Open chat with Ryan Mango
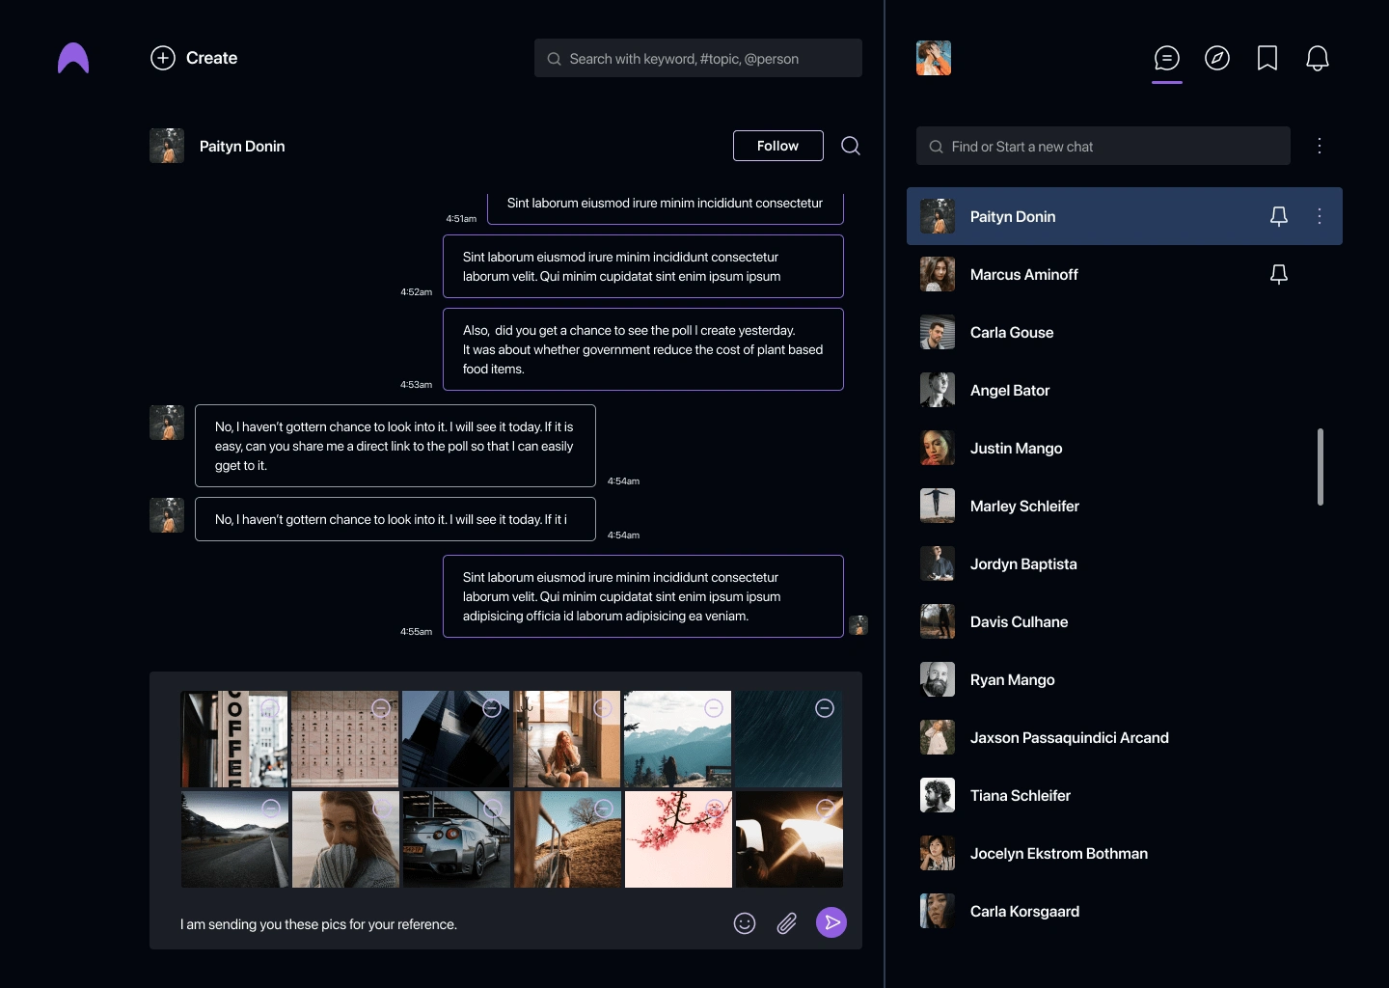1389x988 pixels. click(1125, 679)
